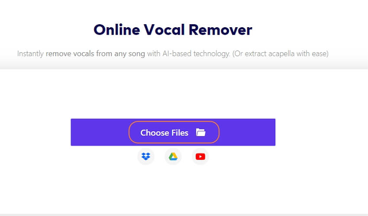
Task: Click the Choose Files button
Action: tap(174, 132)
